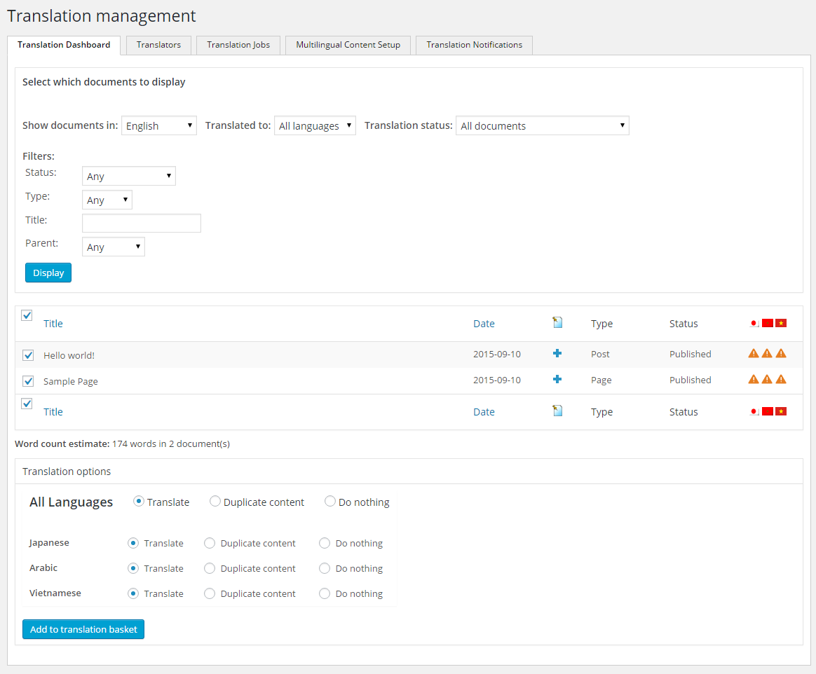The height and width of the screenshot is (674, 816).
Task: Click the plus icon in Hello world! row
Action: click(x=557, y=354)
